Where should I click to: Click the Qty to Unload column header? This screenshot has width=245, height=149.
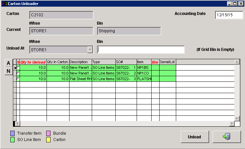33,62
